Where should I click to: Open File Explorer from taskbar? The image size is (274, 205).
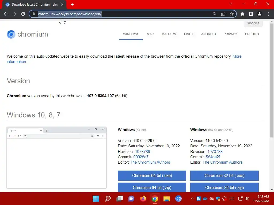(167, 199)
